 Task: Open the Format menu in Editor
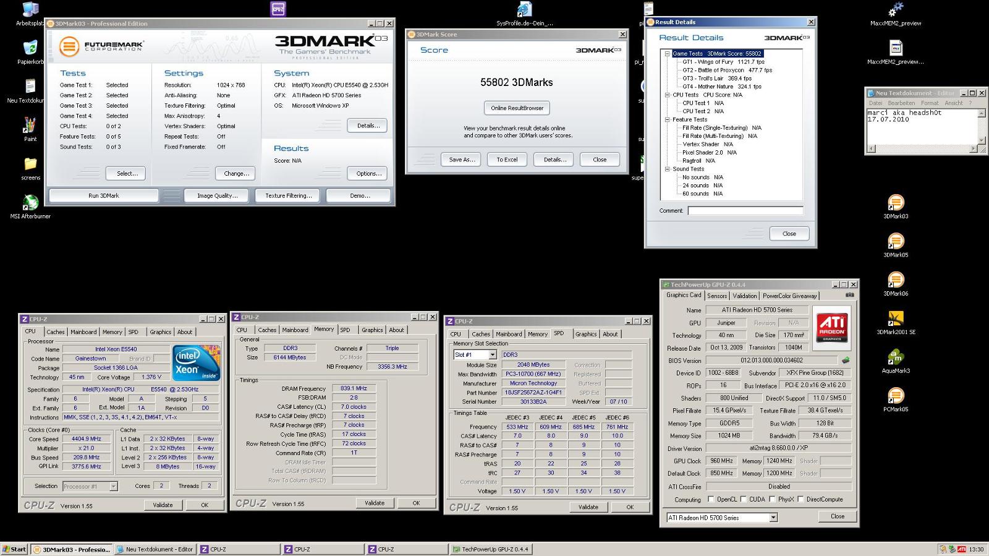930,103
